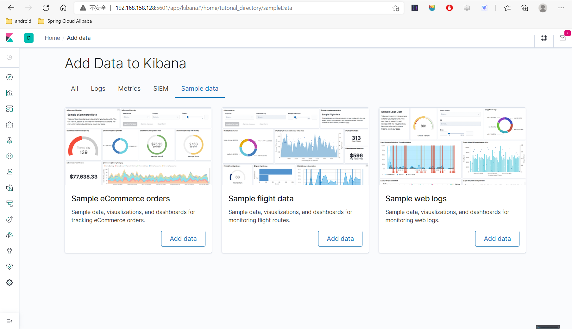This screenshot has width=572, height=329.
Task: Click the Home breadcrumb link
Action: pyautogui.click(x=52, y=38)
